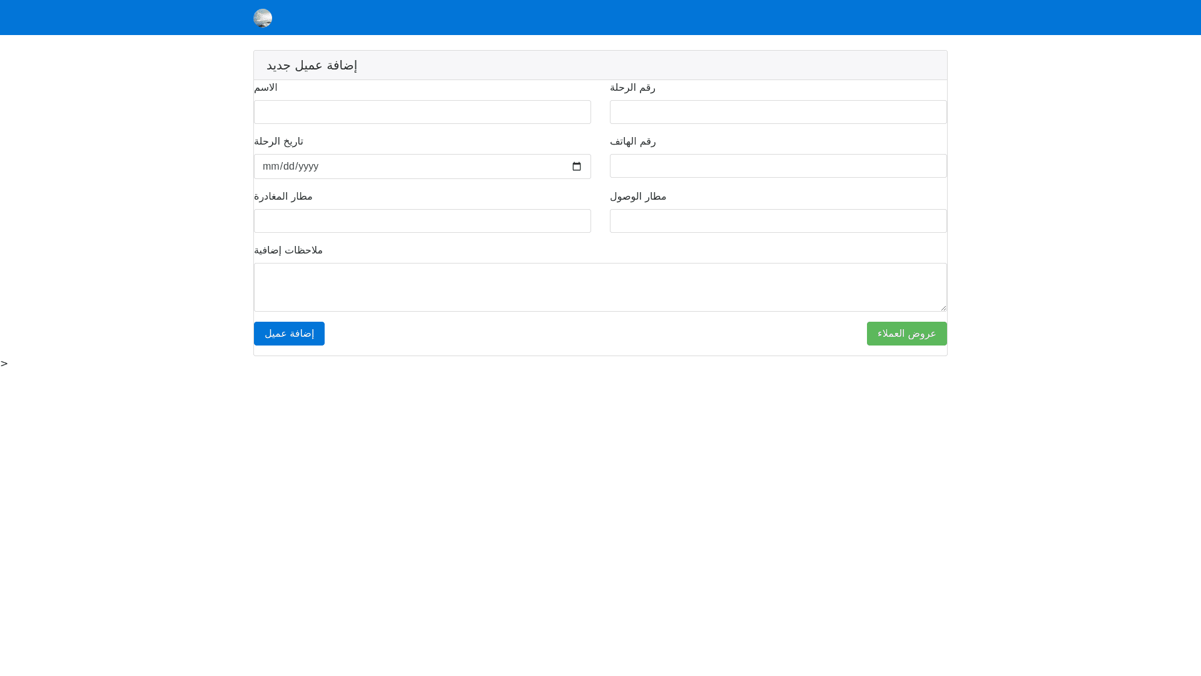
Task: Click the رقم الرحلة label text
Action: [x=632, y=88]
